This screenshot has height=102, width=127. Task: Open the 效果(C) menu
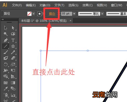coord(88,5)
